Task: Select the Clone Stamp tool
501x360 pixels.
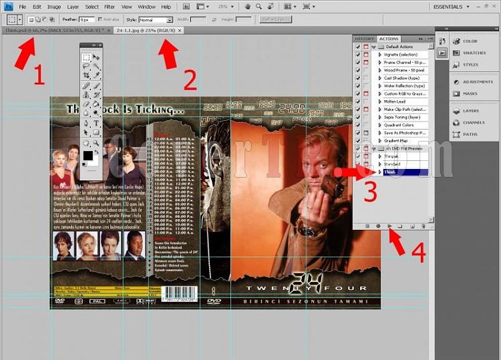Action: click(x=86, y=95)
